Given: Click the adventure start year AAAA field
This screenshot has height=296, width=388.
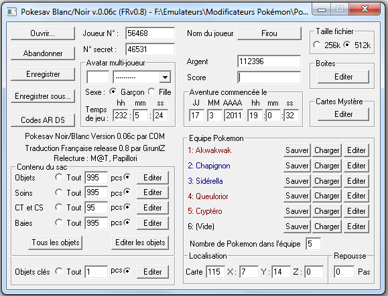Looking at the screenshot, I should tap(234, 116).
